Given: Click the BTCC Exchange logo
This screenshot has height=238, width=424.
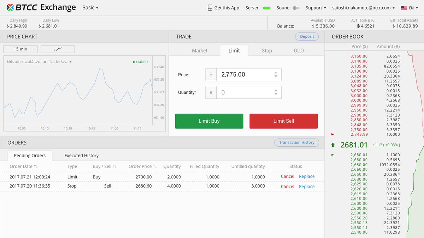Looking at the screenshot, I should tap(41, 7).
